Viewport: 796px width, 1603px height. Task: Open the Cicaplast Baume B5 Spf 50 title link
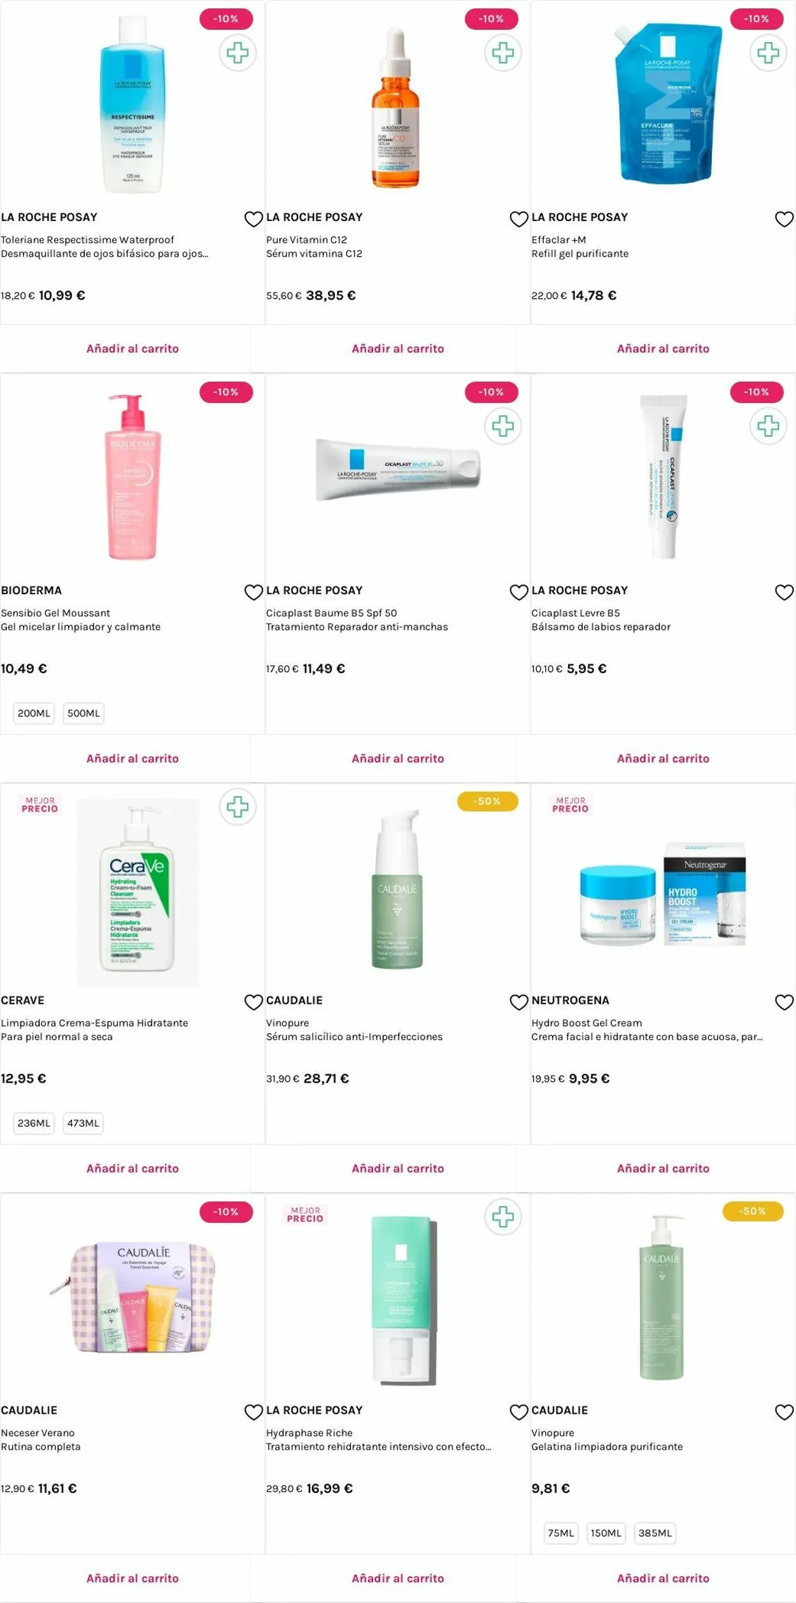pos(331,613)
